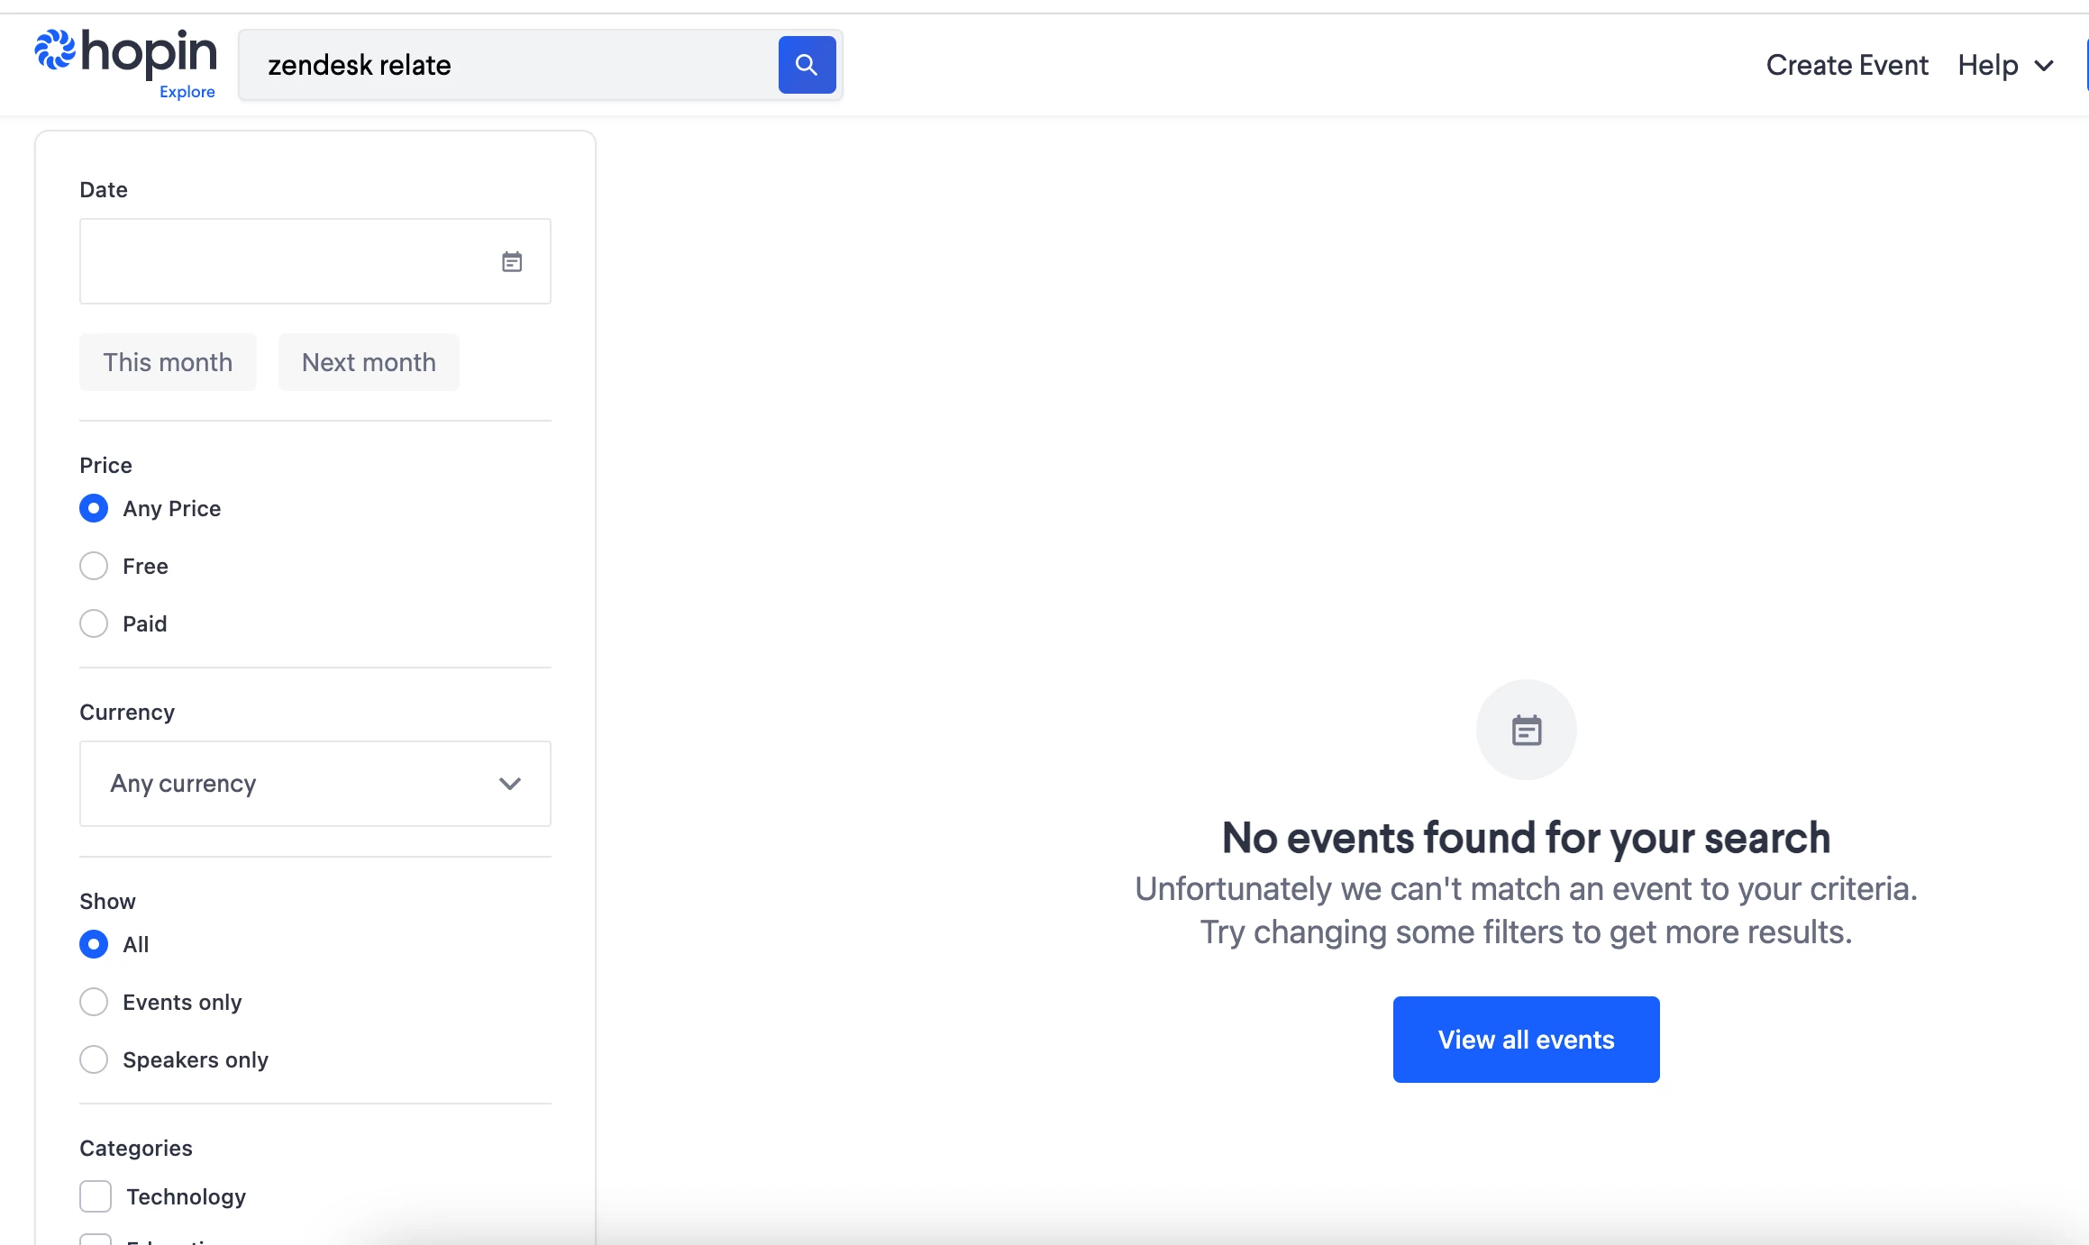Screen dimensions: 2089x1245
Task: Filter by This month button
Action: [168, 362]
